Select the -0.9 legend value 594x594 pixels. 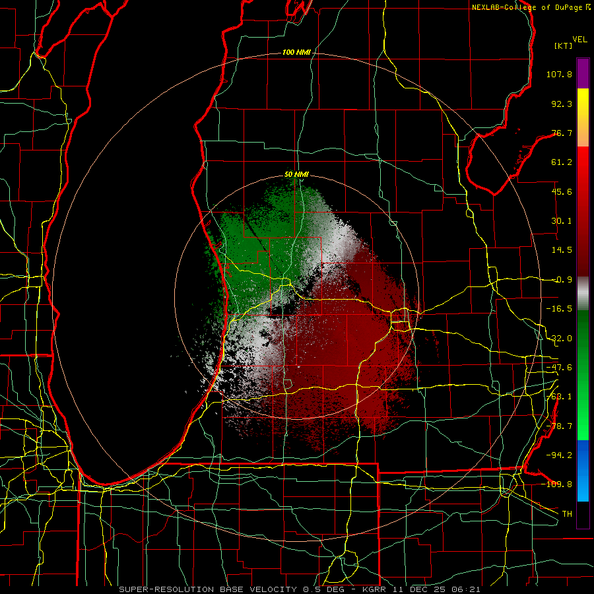(x=562, y=280)
